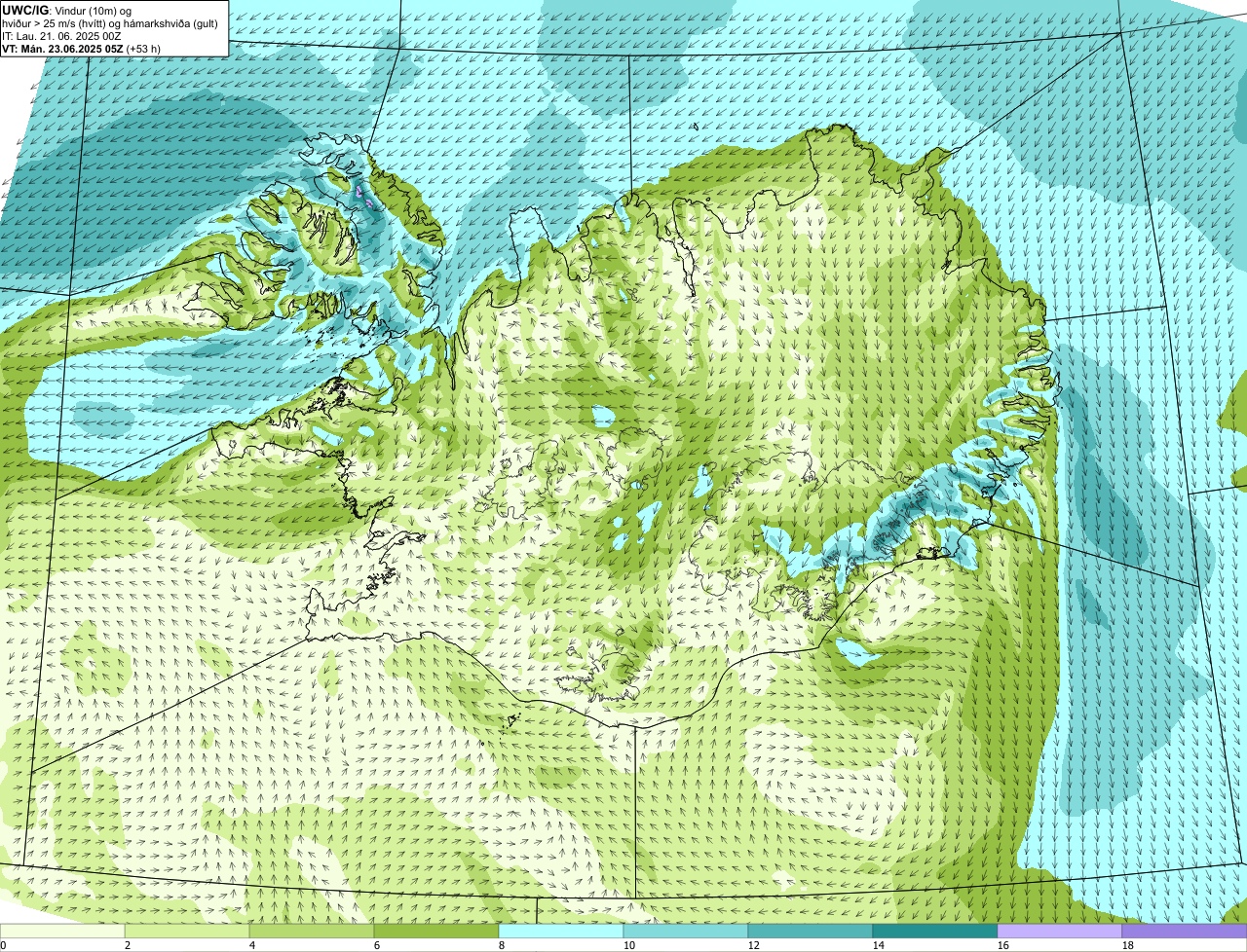Click the 16–18 m/s light purple legend swatch
The height and width of the screenshot is (952, 1247).
(1060, 931)
